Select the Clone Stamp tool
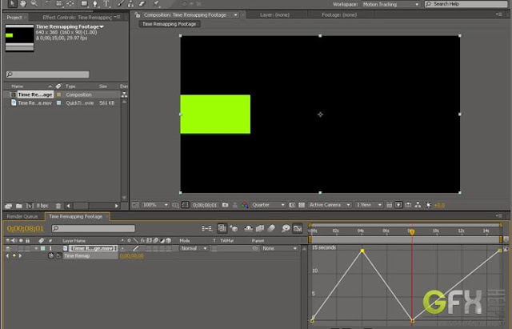512x329 pixels. pos(131,3)
